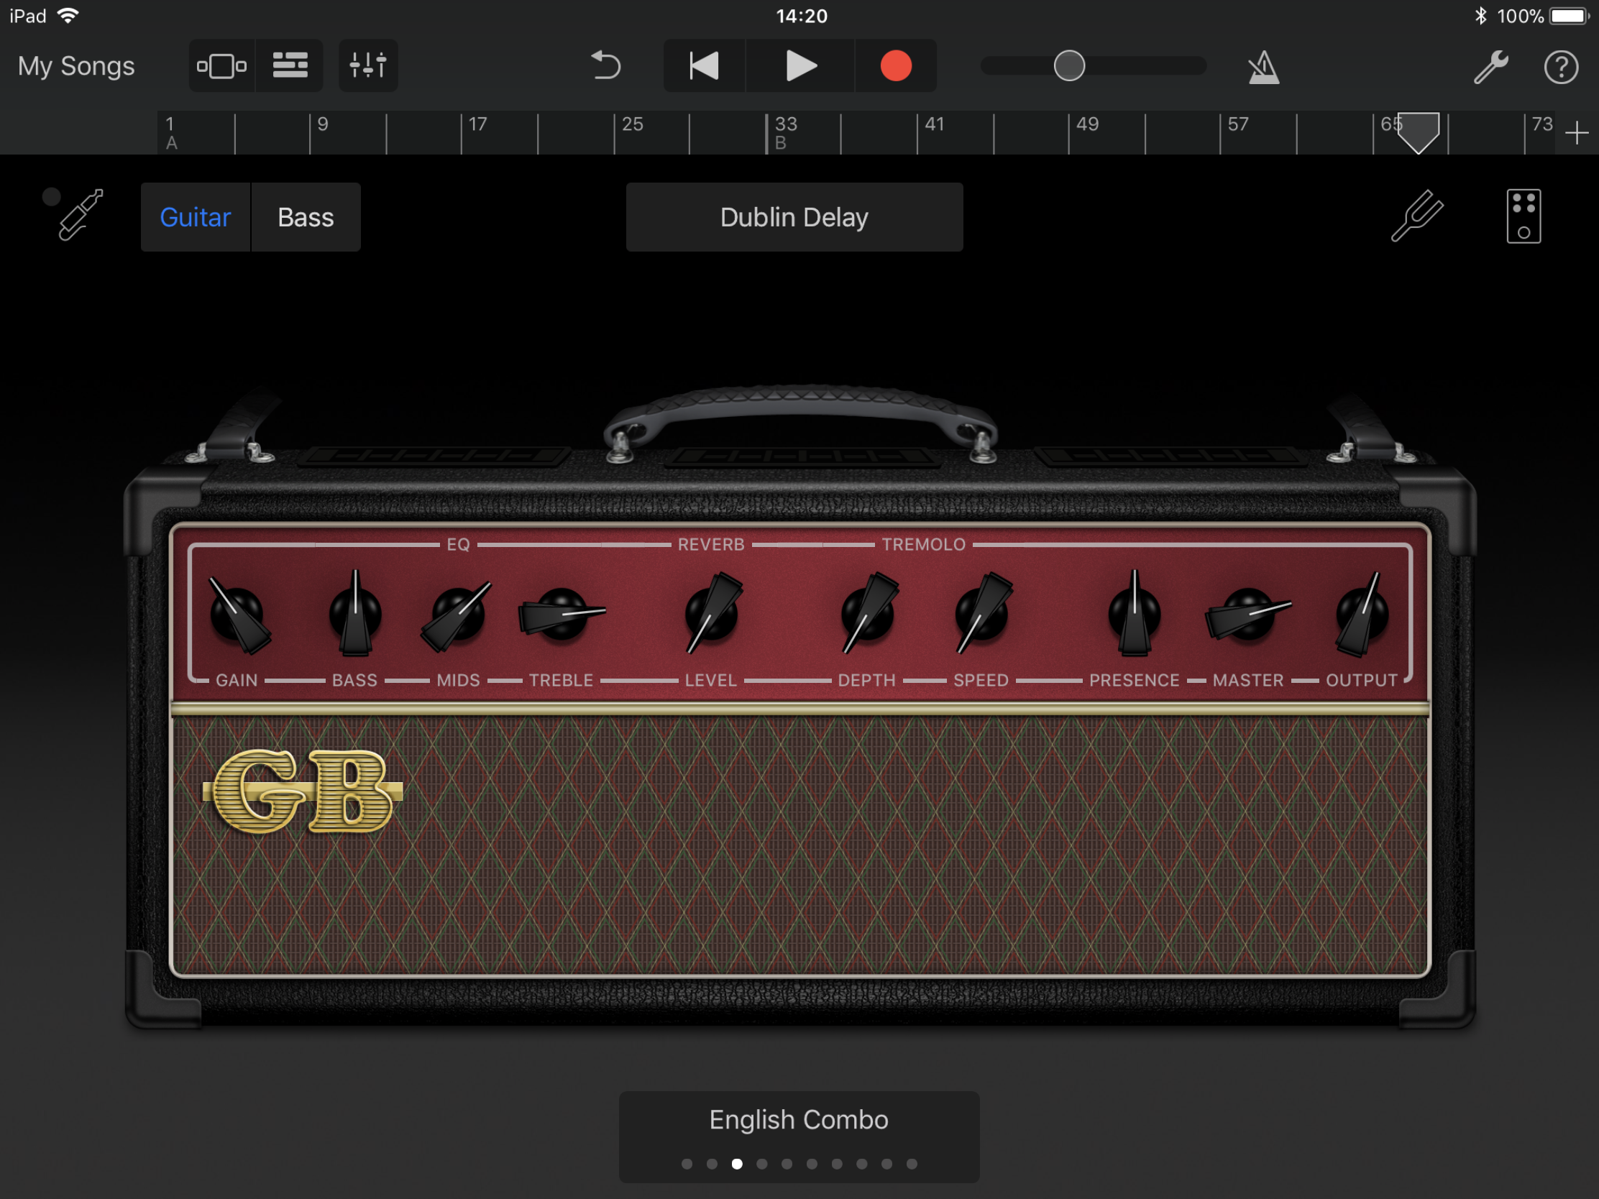Open the instrument browser icon
1599x1199 pixels.
pos(222,65)
